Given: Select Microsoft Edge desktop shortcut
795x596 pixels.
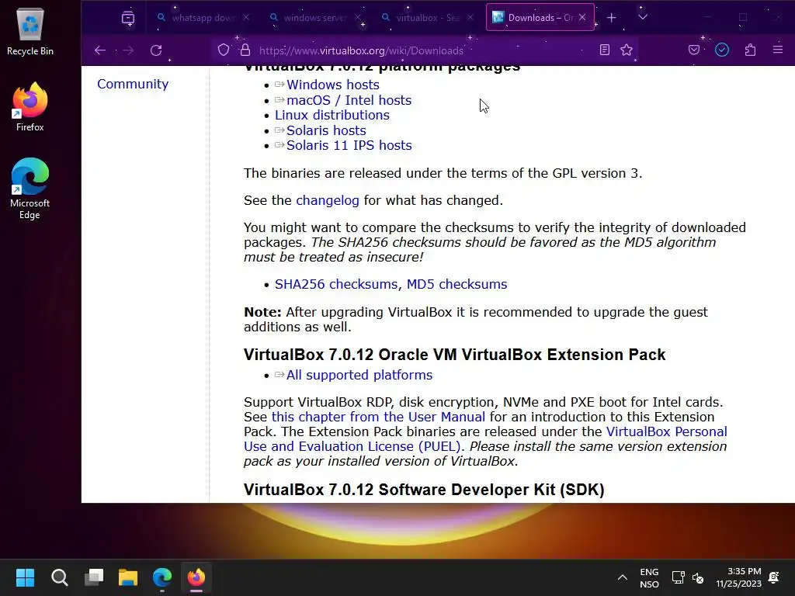Looking at the screenshot, I should tap(30, 189).
